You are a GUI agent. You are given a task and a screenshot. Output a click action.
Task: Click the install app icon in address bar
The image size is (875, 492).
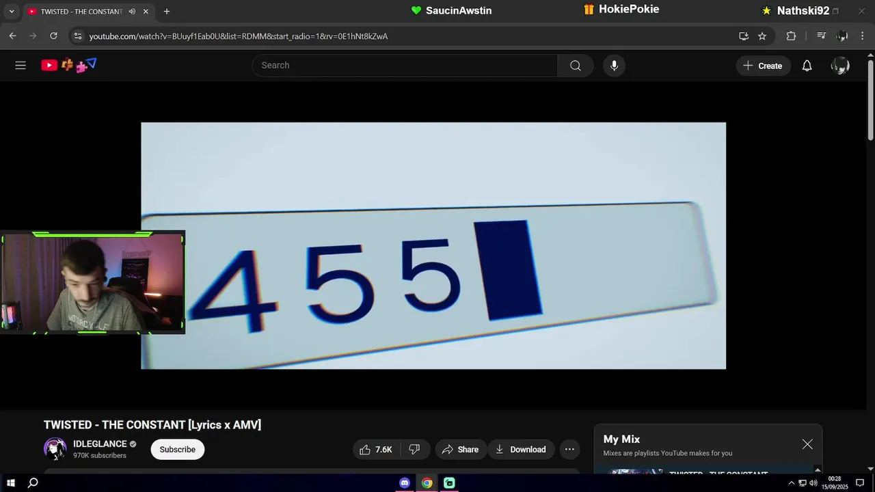pos(744,36)
